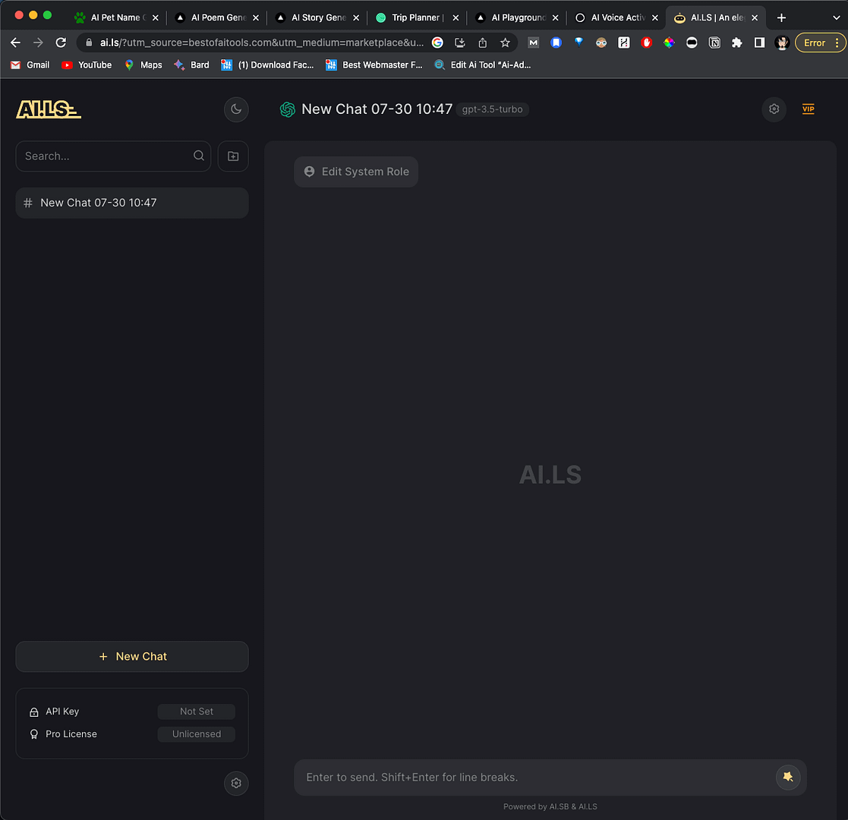Image resolution: width=848 pixels, height=820 pixels.
Task: Click the magnifier icon in the search box
Action: pos(198,156)
